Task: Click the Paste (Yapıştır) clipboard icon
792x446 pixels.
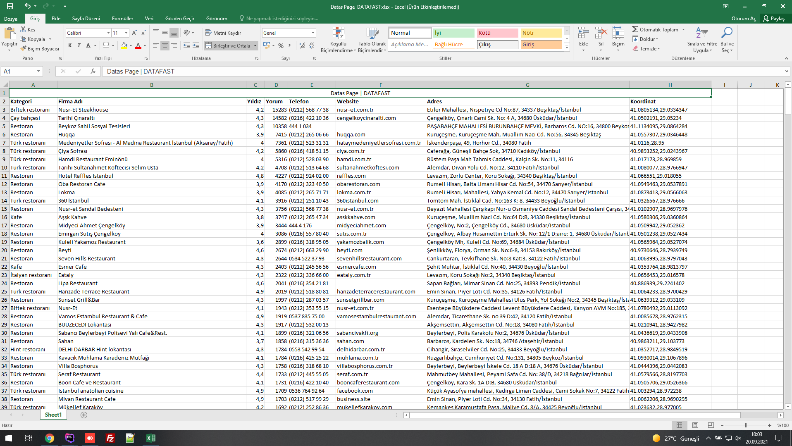Action: 9,33
